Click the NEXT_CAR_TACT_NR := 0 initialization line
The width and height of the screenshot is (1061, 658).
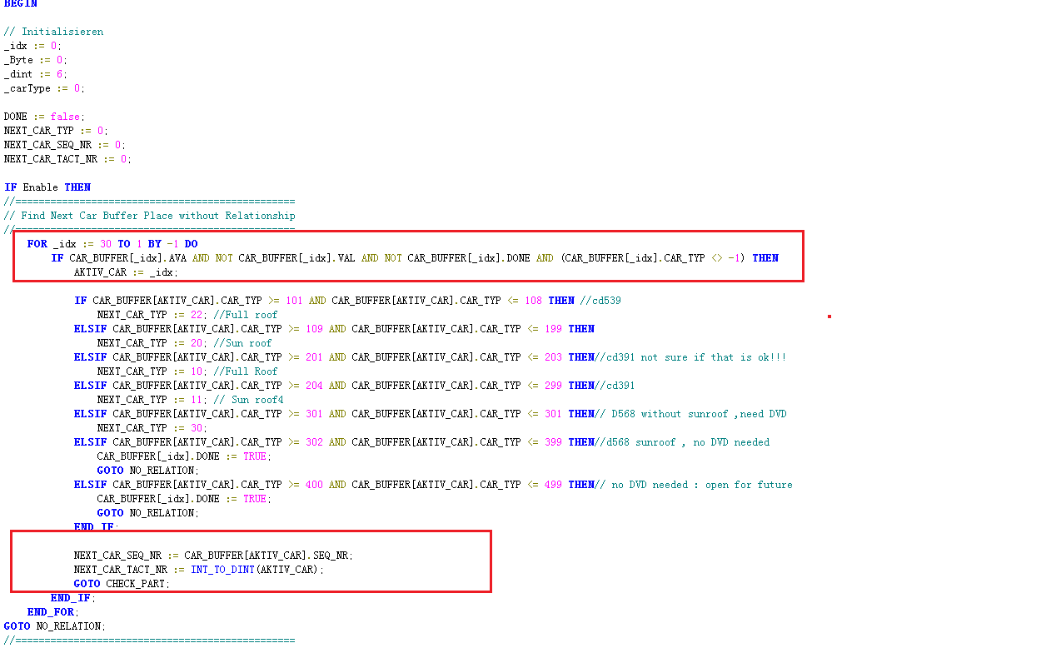pos(67,159)
